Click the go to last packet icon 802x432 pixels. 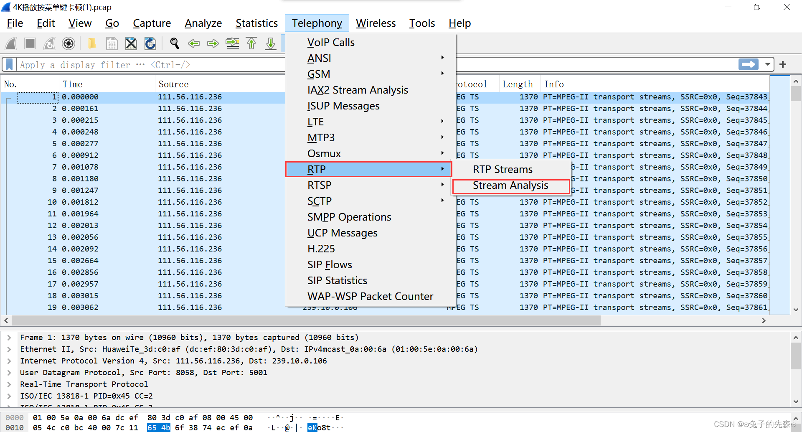271,43
